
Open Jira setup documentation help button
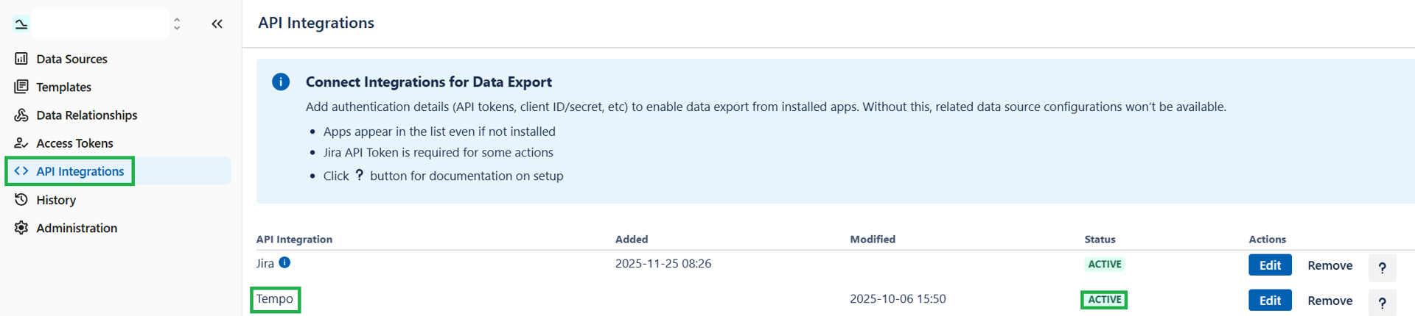[x=1382, y=268]
